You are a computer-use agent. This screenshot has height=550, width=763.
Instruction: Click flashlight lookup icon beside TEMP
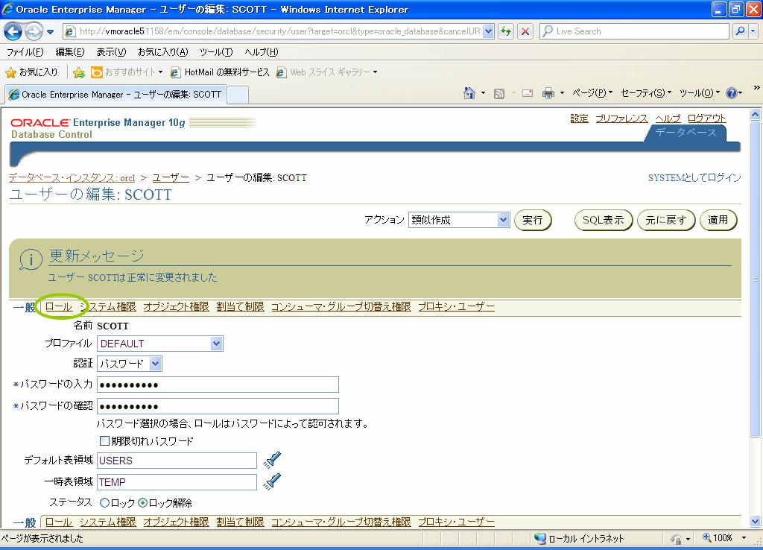point(272,481)
